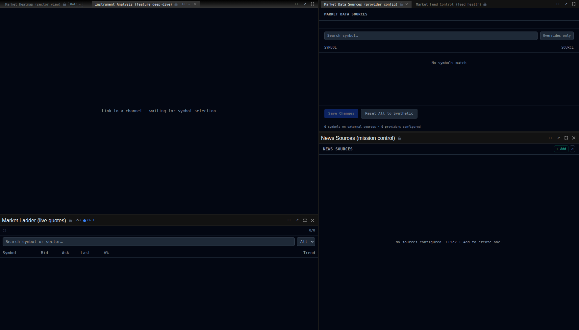
Task: Click the lock icon beside Market Ladder title
Action: point(70,221)
